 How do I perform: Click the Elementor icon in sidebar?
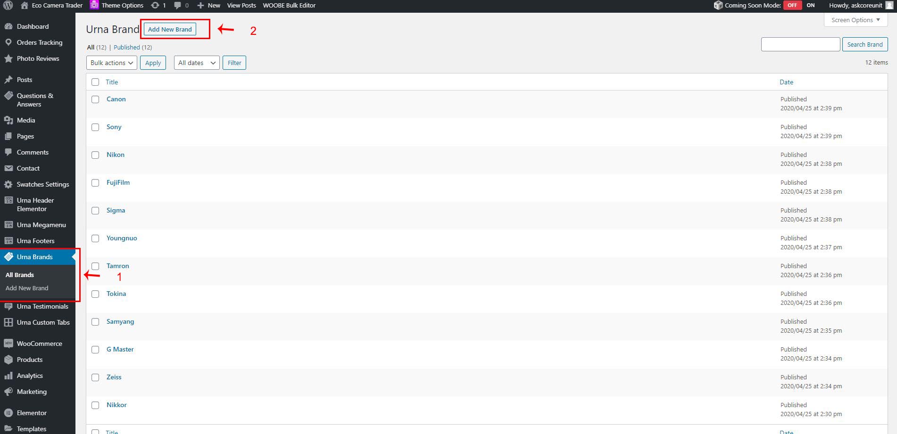pyautogui.click(x=8, y=413)
